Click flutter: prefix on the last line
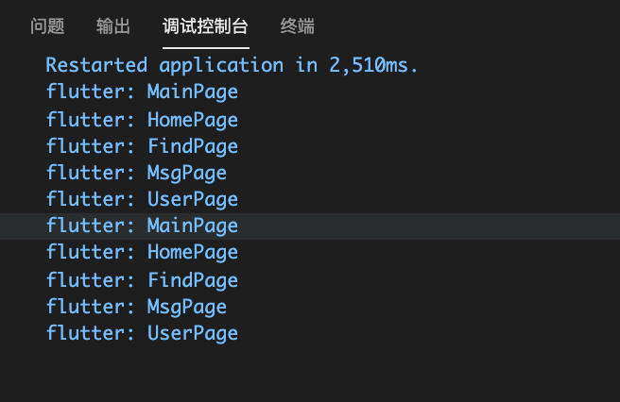The height and width of the screenshot is (402, 620). click(x=91, y=333)
